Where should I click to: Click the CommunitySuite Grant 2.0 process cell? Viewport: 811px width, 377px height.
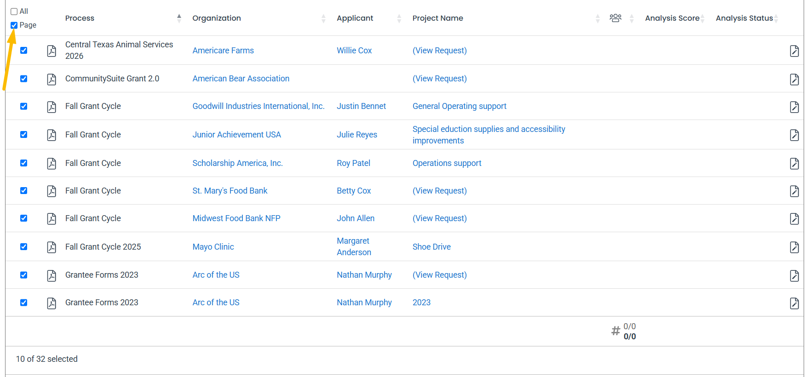click(x=112, y=79)
